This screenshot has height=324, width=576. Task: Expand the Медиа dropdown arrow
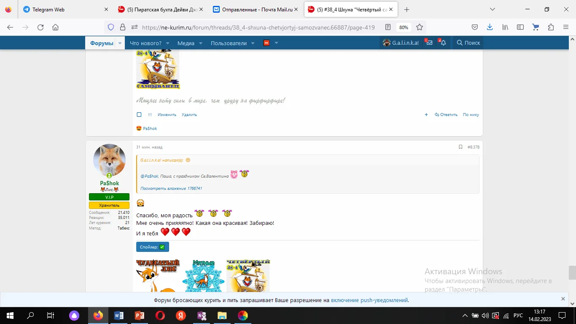pos(201,43)
